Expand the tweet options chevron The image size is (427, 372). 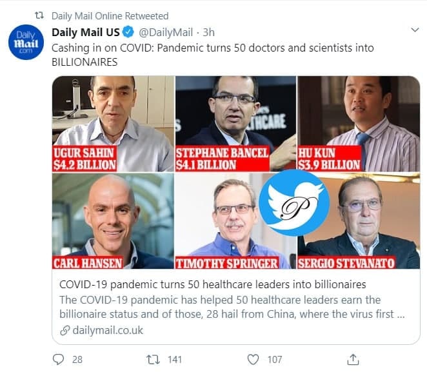(x=415, y=30)
